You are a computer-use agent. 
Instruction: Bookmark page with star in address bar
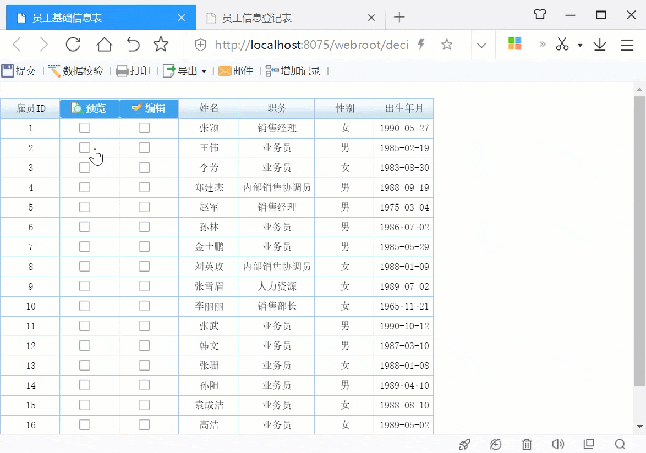[447, 45]
